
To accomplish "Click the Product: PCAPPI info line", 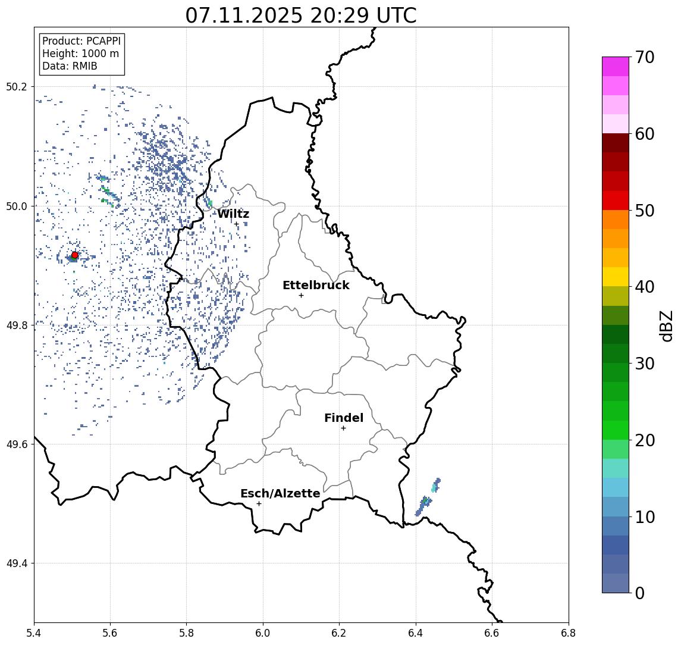I will point(81,41).
